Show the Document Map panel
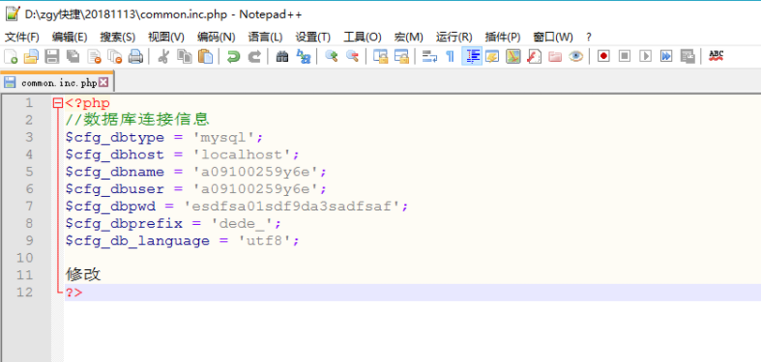 pos(513,56)
